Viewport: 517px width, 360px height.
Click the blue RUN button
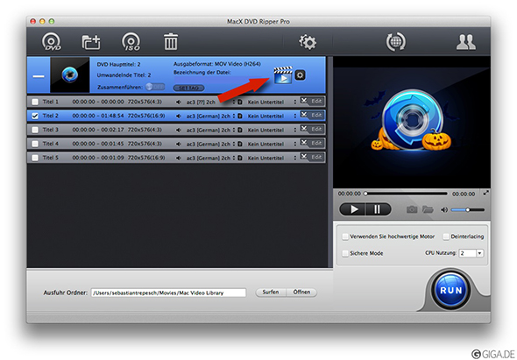tap(450, 290)
